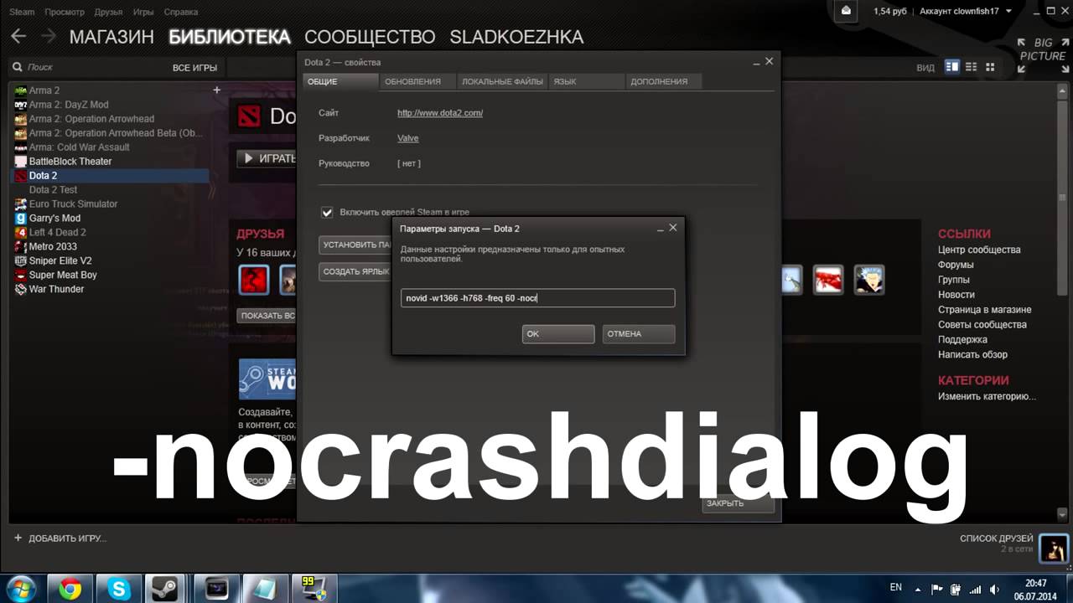Open the Windows Start button

[x=20, y=589]
